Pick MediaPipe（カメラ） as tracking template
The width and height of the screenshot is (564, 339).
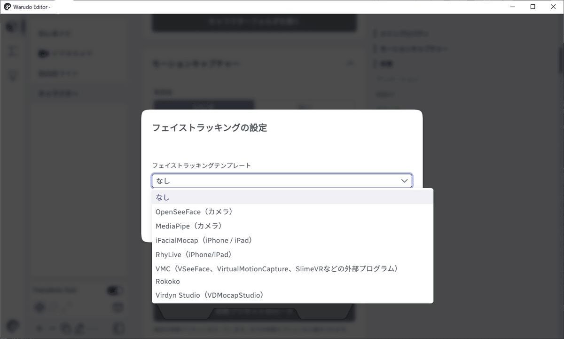pyautogui.click(x=292, y=226)
